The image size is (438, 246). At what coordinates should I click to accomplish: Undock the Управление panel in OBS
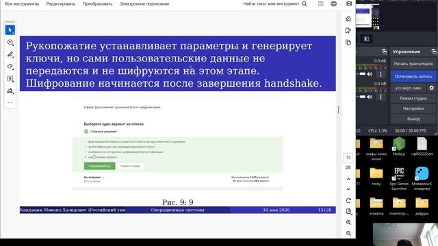(x=433, y=52)
